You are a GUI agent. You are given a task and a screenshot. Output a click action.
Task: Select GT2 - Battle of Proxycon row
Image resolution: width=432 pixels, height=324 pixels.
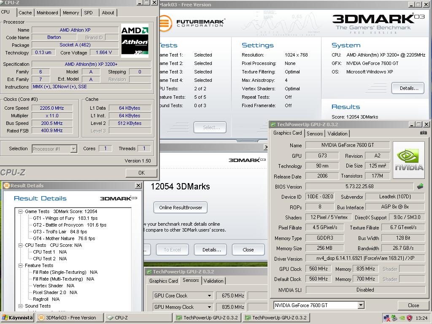point(70,225)
